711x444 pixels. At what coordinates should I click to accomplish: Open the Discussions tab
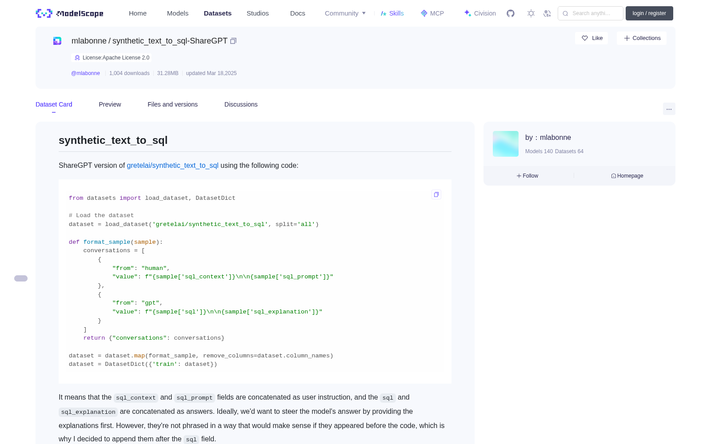tap(241, 104)
